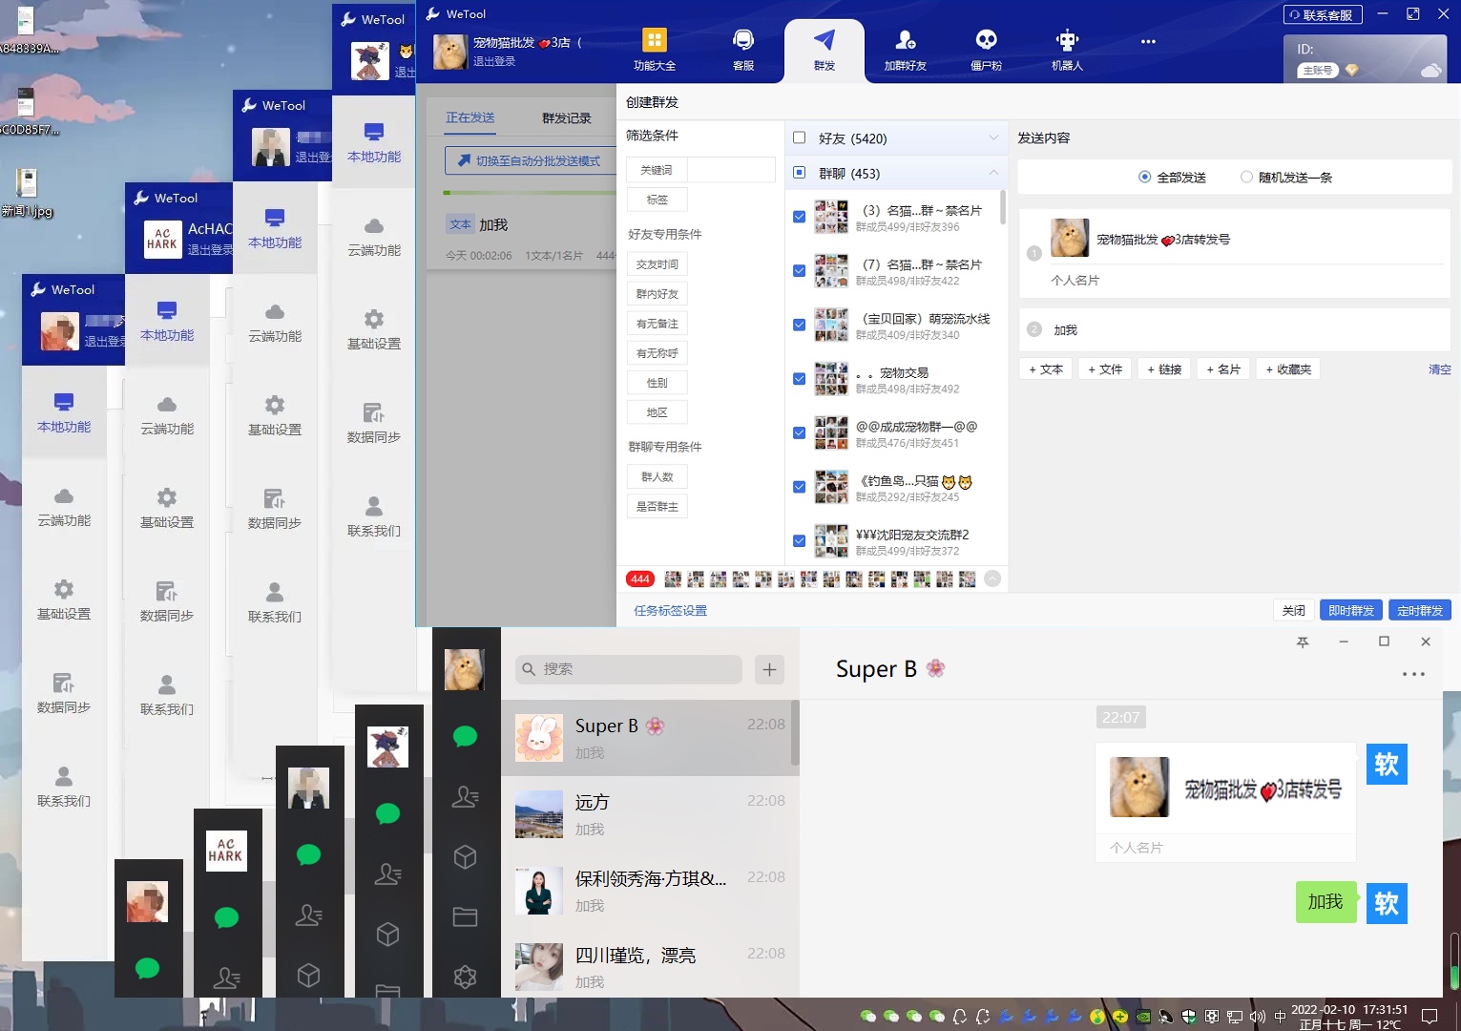Open the NVIDIA tray icon
The width and height of the screenshot is (1461, 1031).
1143,1017
